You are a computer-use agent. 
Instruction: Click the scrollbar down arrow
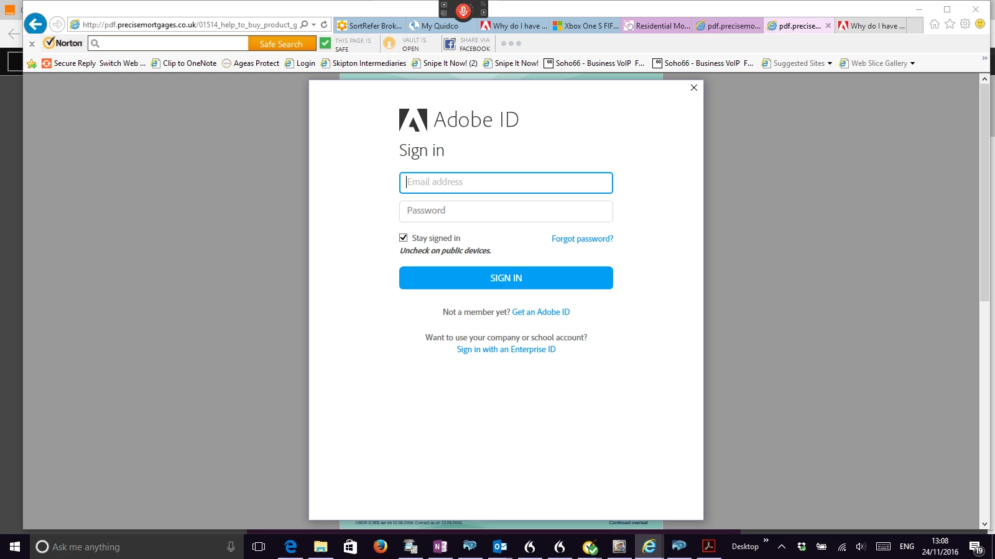(984, 524)
